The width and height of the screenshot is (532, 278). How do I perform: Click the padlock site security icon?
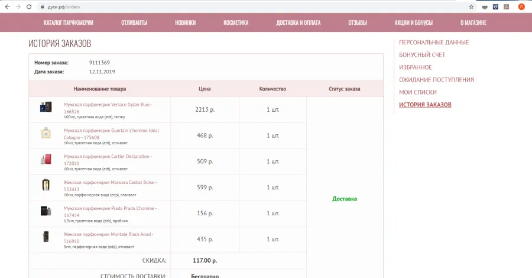pos(43,7)
